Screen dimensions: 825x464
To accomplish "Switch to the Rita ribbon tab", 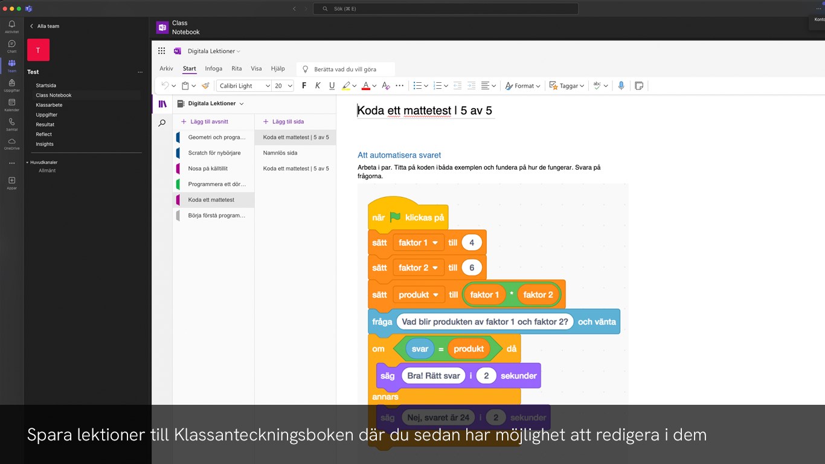I will click(x=237, y=69).
